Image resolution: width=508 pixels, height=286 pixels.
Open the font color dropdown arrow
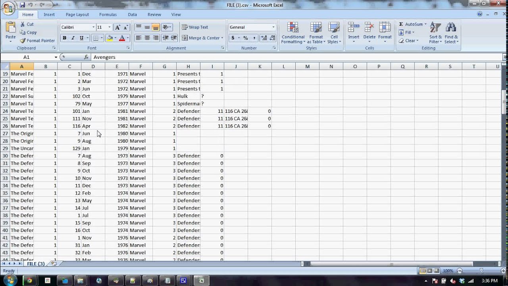click(127, 38)
